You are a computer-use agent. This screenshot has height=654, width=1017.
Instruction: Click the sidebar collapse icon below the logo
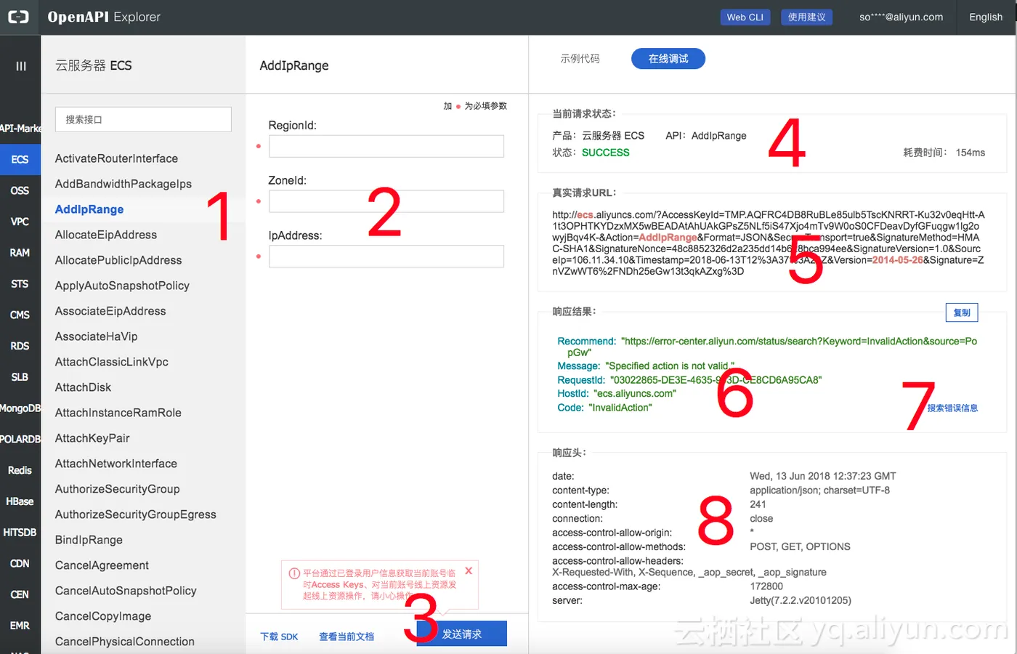(20, 65)
